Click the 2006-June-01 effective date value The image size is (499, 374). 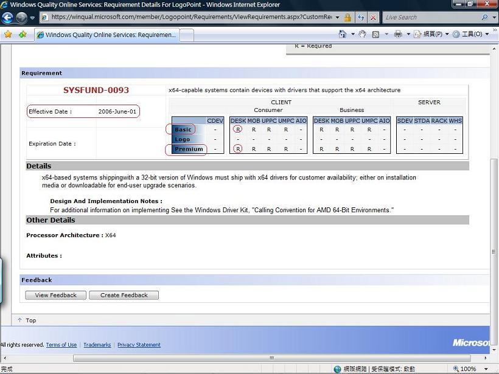point(117,112)
